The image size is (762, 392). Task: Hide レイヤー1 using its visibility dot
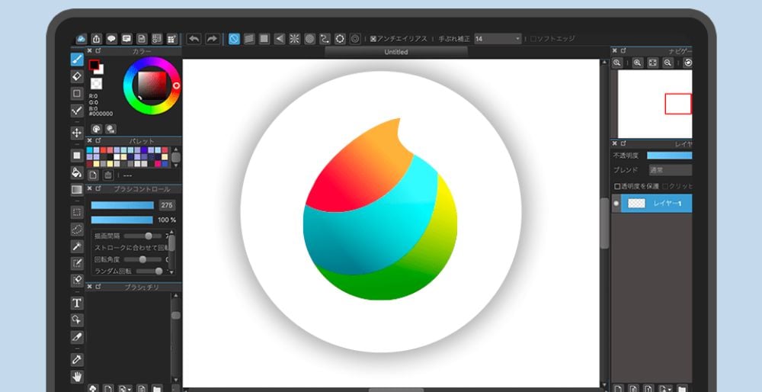(616, 204)
